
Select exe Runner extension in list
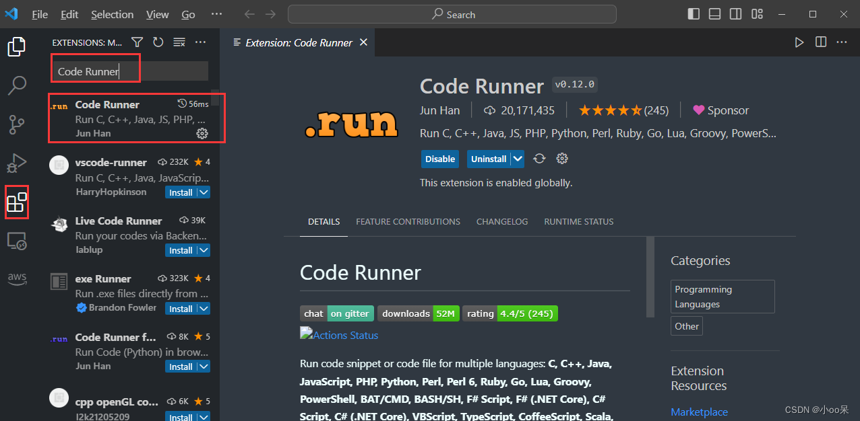(129, 293)
